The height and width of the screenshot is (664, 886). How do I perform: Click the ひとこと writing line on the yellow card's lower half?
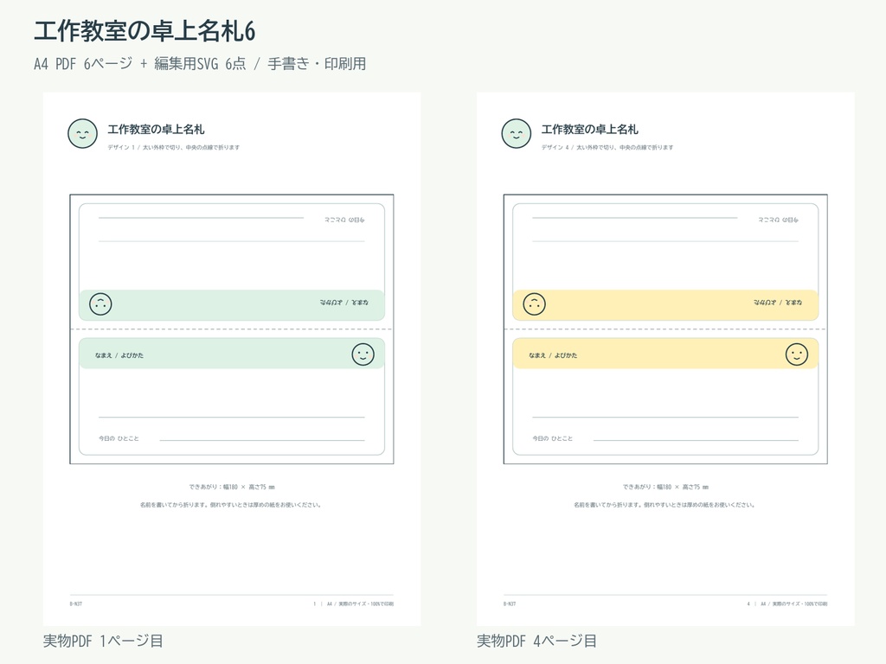pyautogui.click(x=697, y=440)
